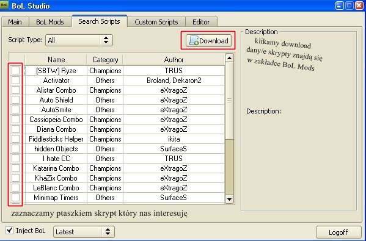Click the 'Champions' category of Diana Combo
Image resolution: width=366 pixels, height=241 pixels.
[105, 129]
